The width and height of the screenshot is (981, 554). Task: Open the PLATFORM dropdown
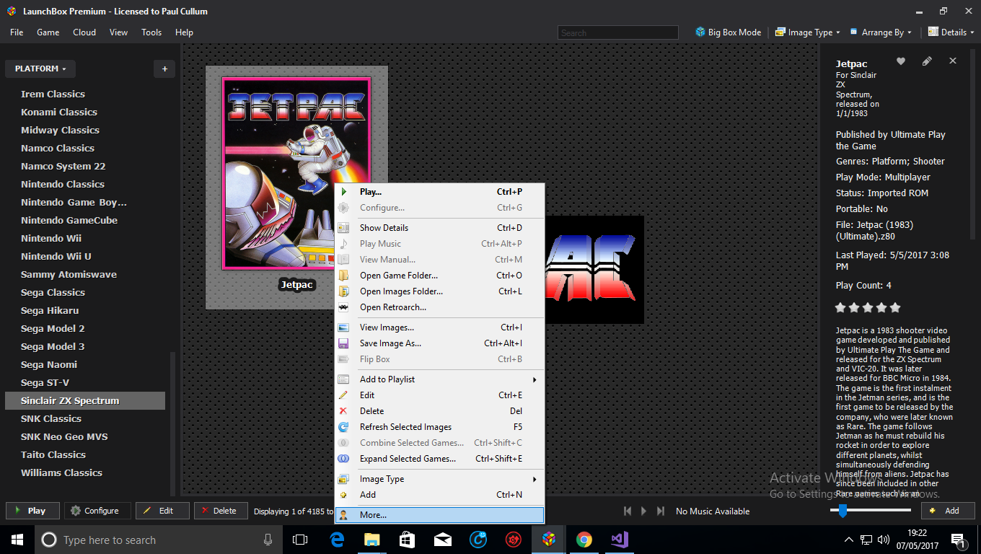40,69
